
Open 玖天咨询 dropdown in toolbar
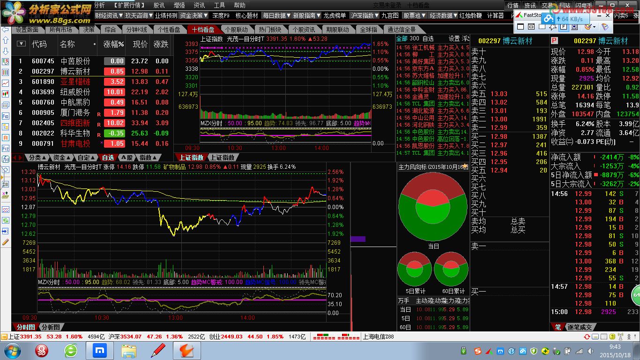tap(139, 15)
